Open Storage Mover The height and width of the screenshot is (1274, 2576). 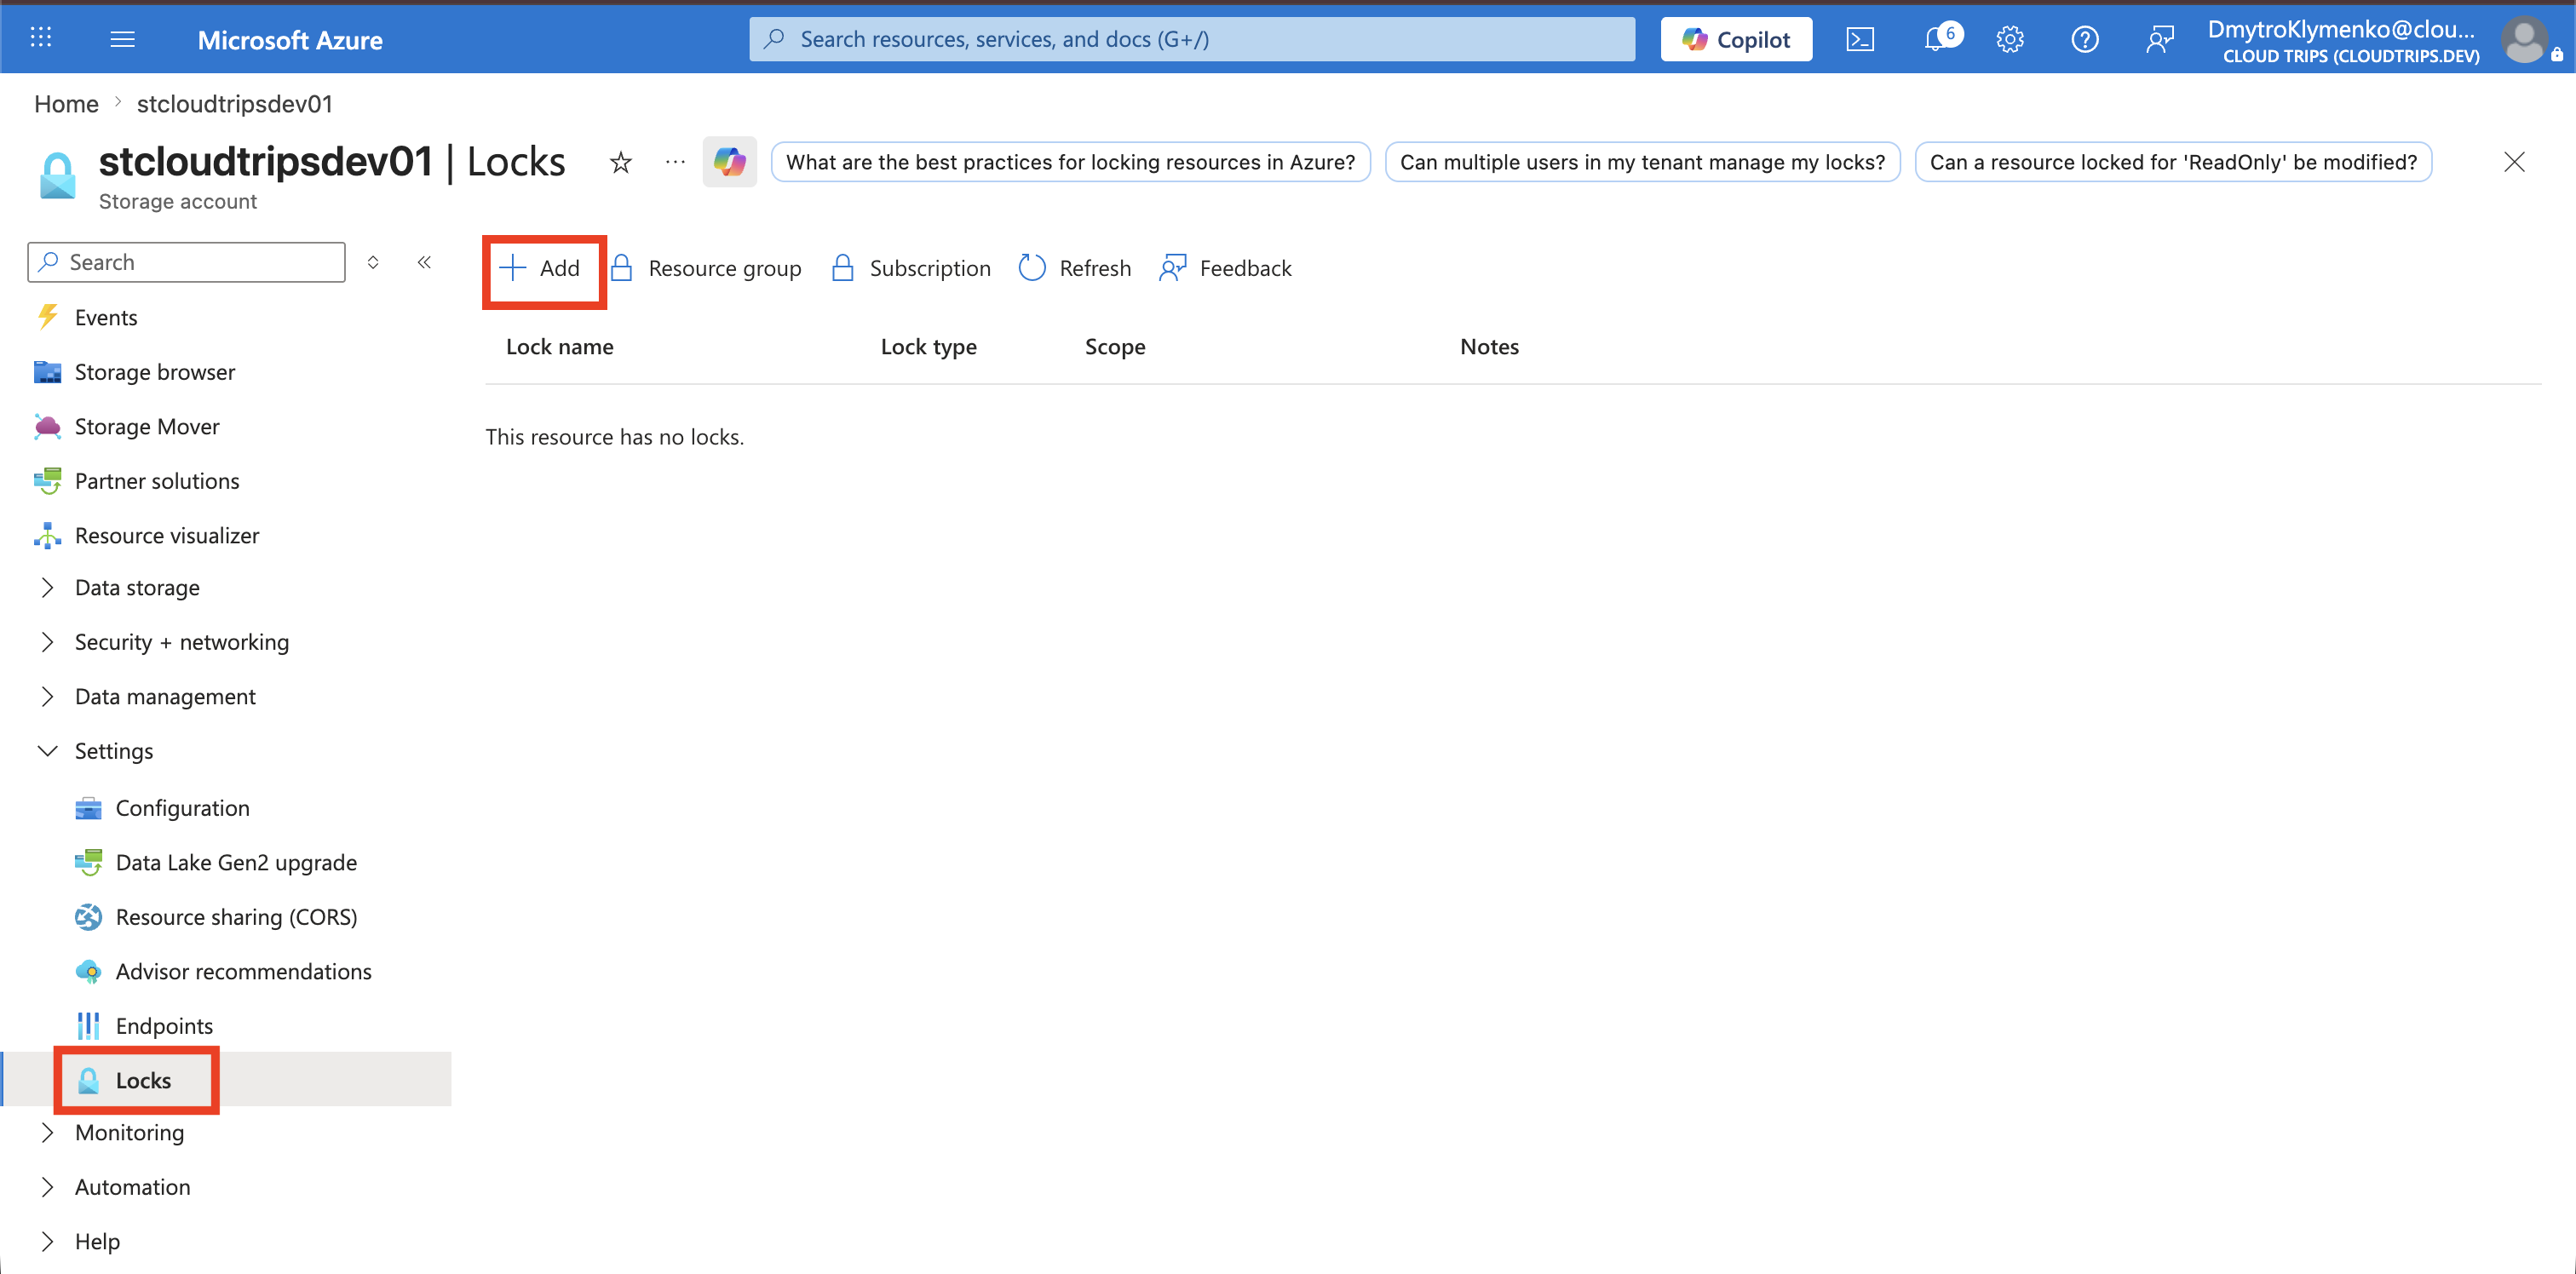(147, 427)
